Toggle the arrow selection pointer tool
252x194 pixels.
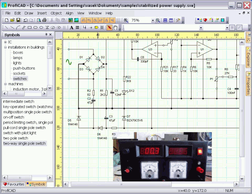(x=109, y=28)
